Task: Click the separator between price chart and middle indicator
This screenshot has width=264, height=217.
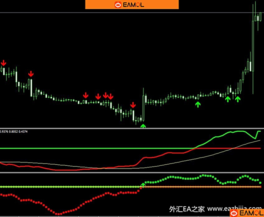Action: tap(132, 128)
